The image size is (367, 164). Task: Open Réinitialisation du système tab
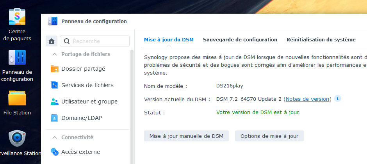pos(321,39)
